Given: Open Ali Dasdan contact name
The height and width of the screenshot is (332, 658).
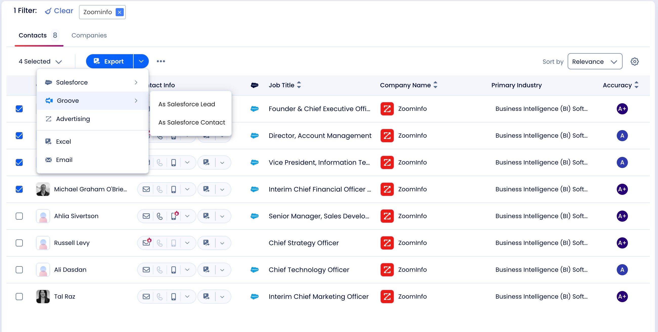Looking at the screenshot, I should pyautogui.click(x=70, y=270).
